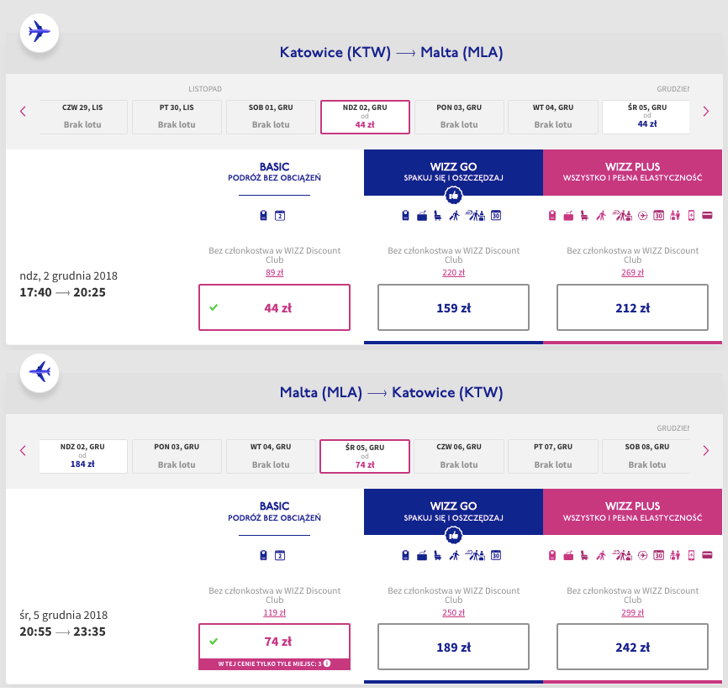Click the return WIZZ GO calendar 30 icon
The height and width of the screenshot is (692, 728).
pos(496,555)
